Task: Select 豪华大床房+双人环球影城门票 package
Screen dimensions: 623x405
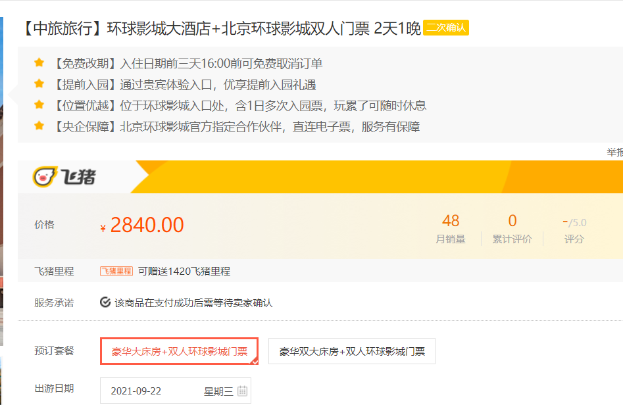Action: (x=179, y=351)
